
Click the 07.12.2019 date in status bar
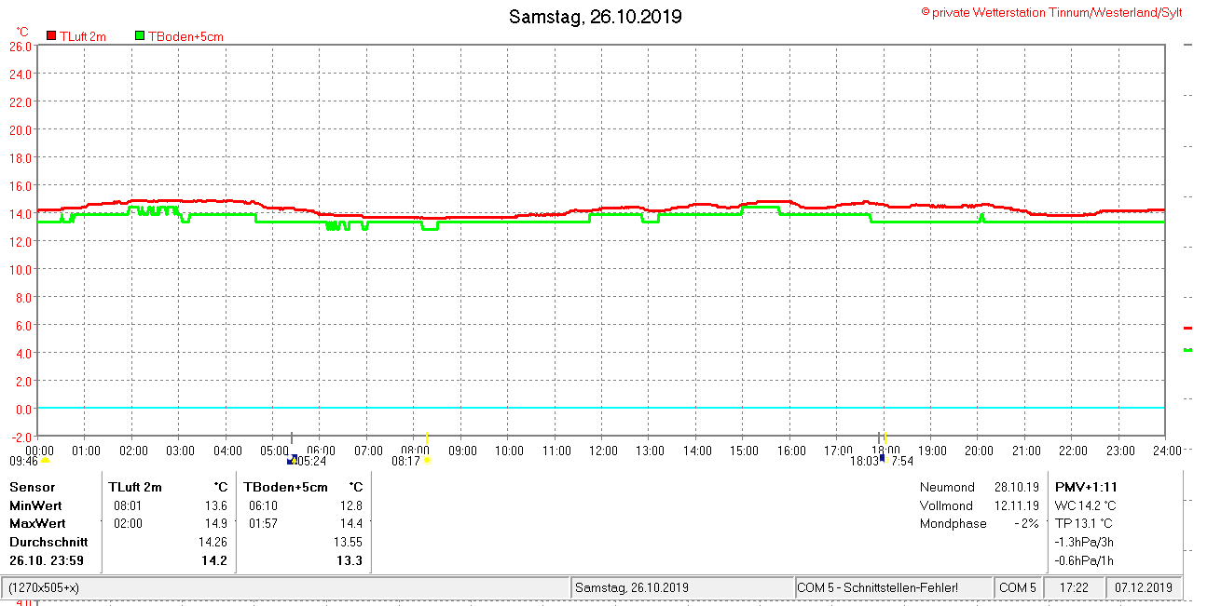click(1145, 588)
